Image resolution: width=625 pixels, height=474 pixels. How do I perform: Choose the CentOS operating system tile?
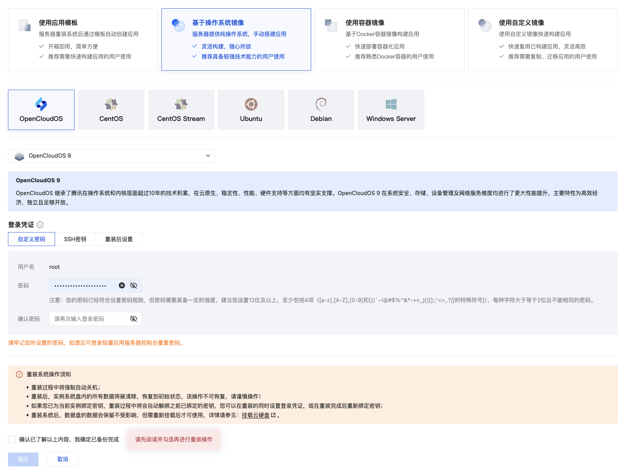pyautogui.click(x=111, y=110)
